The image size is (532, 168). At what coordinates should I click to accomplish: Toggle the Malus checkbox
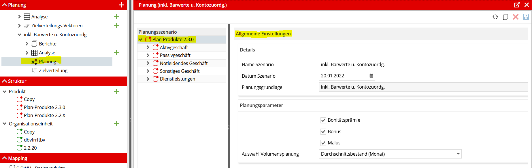click(323, 143)
